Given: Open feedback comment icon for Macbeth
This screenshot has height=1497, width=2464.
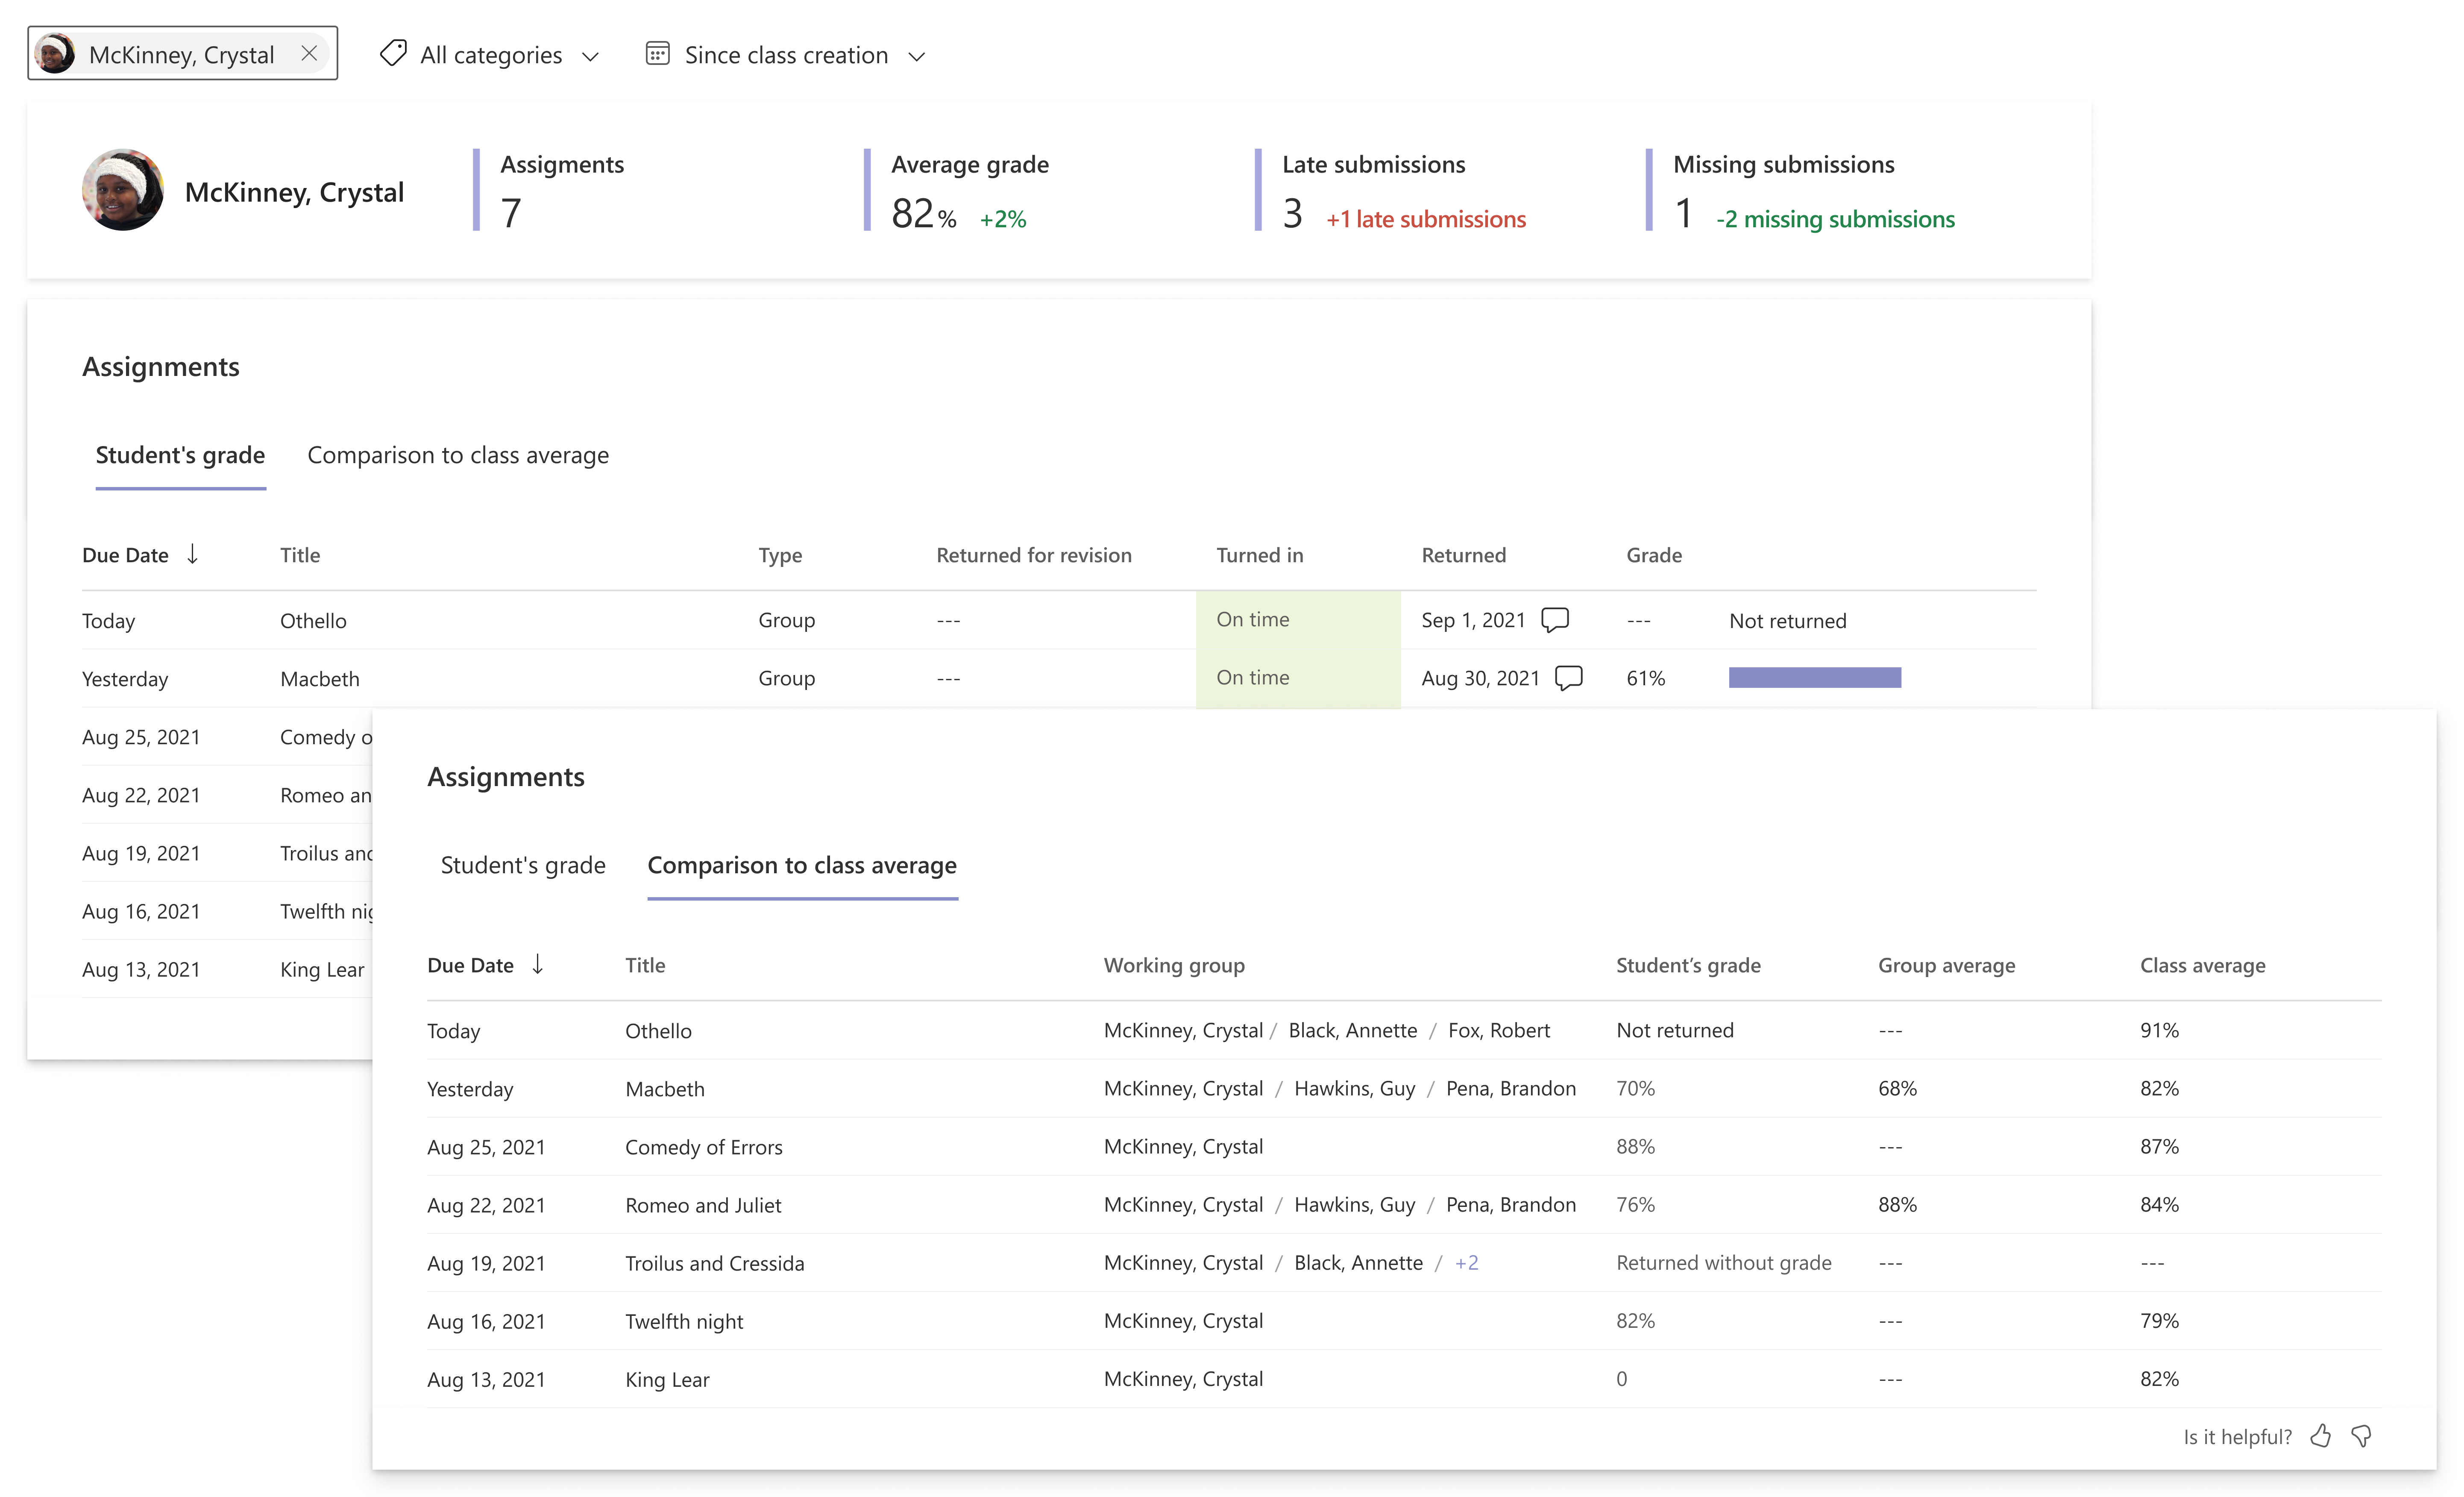Looking at the screenshot, I should [1569, 678].
